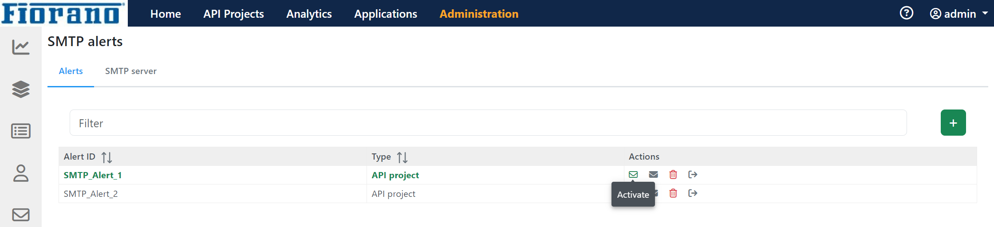994x227 pixels.
Task: Click the export arrow icon for SMTP_Alert_2
Action: 693,193
